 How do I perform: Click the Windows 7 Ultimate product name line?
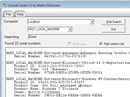point(46,89)
